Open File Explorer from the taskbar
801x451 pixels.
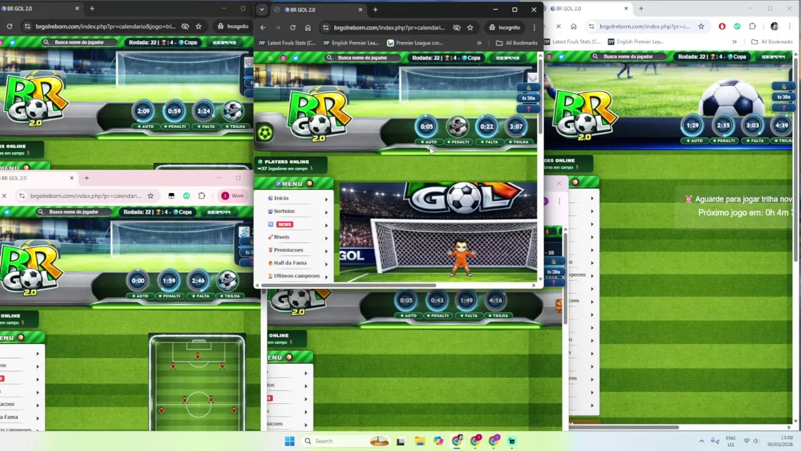pos(419,441)
